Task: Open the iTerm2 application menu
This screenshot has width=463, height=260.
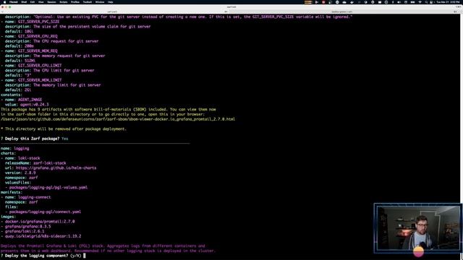Action: tap(14, 1)
